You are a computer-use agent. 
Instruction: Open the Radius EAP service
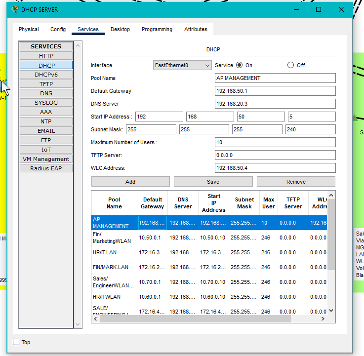point(46,168)
